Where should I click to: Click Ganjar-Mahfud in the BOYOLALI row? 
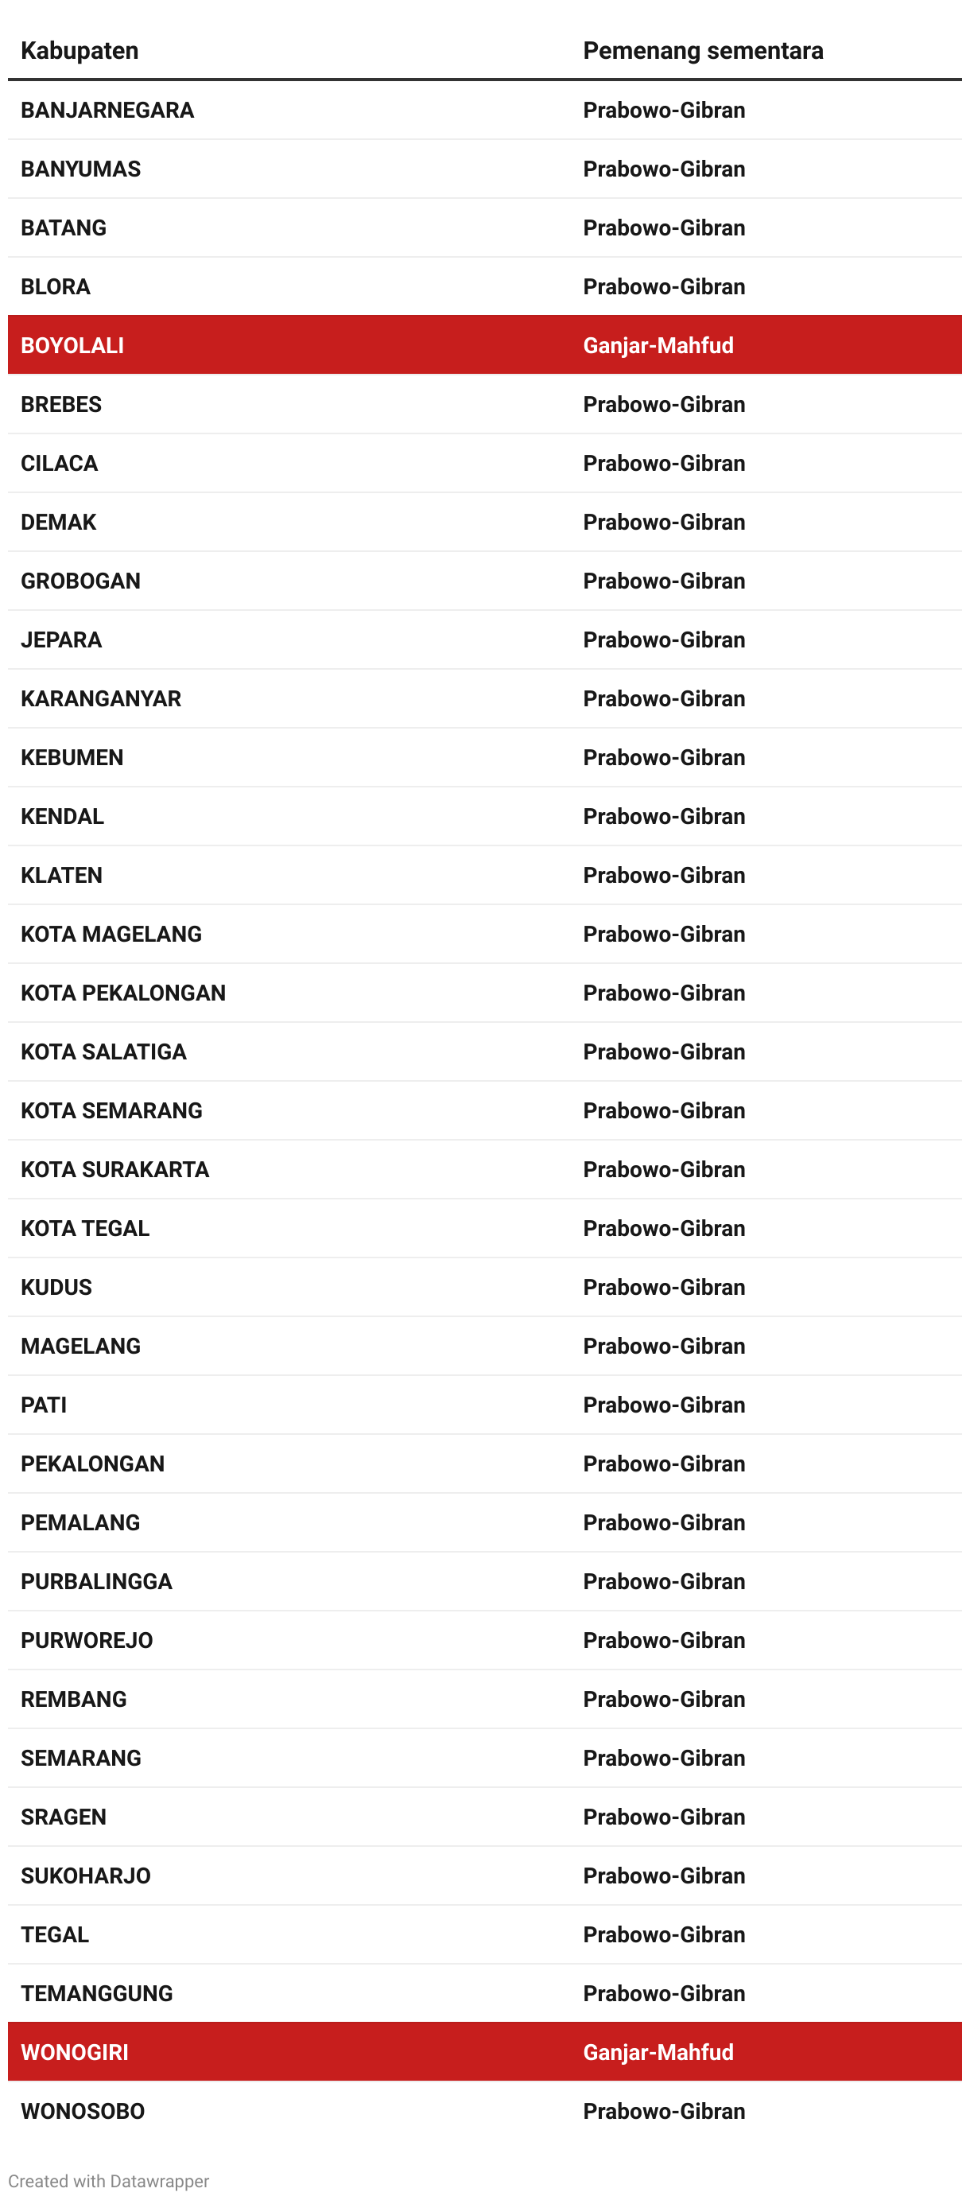(x=658, y=346)
